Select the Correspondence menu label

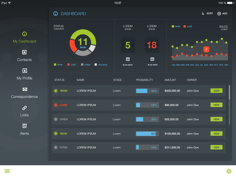click(24, 97)
